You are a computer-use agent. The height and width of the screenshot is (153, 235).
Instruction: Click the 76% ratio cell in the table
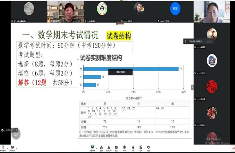(105, 127)
